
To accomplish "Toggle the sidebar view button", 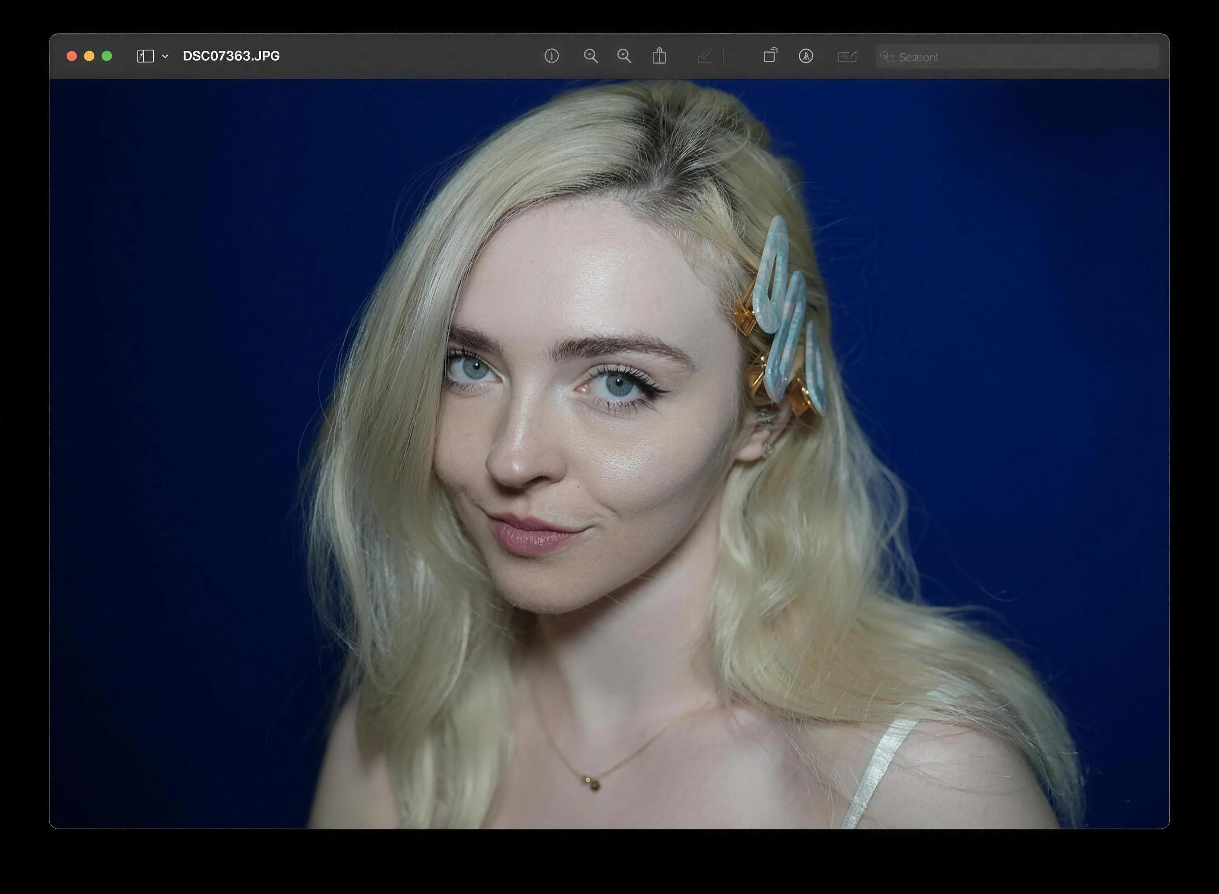I will click(145, 56).
